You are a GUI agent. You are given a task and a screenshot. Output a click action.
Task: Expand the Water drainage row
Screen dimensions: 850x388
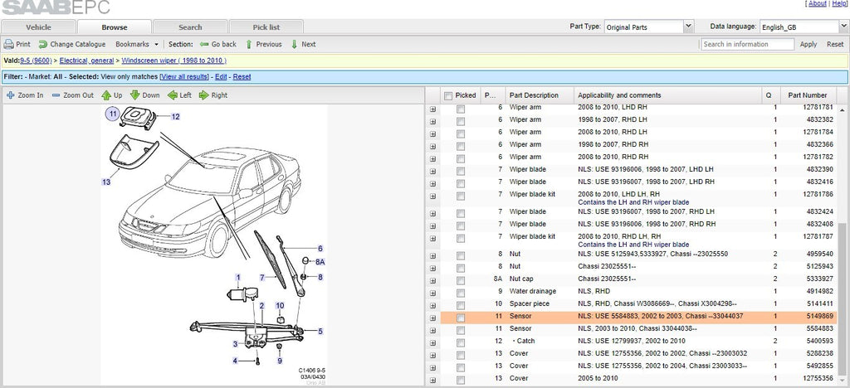[432, 293]
